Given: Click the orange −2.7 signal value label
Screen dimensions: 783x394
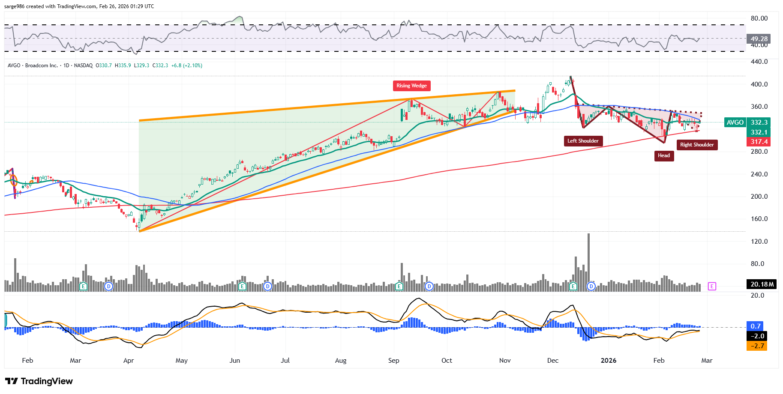Looking at the screenshot, I should (x=756, y=346).
